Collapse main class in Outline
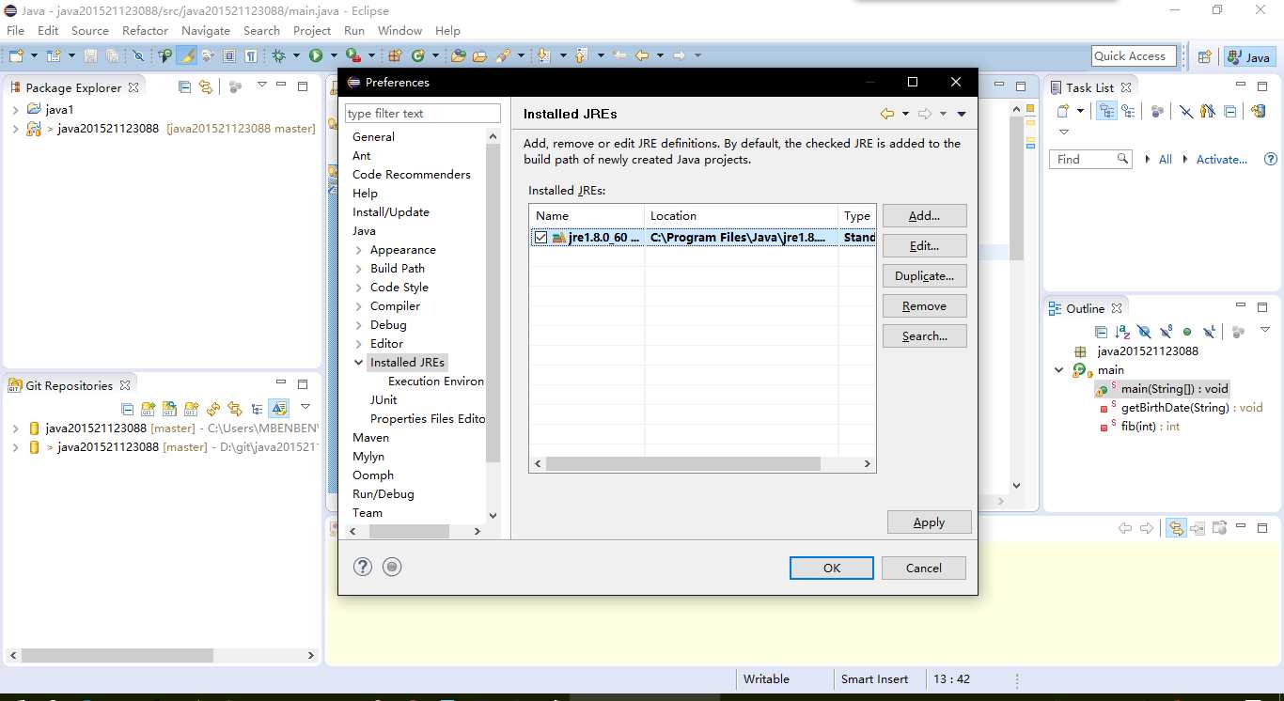The image size is (1284, 701). pyautogui.click(x=1059, y=370)
